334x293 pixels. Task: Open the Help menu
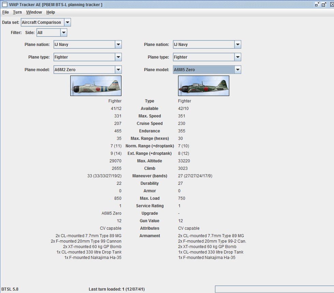51,12
